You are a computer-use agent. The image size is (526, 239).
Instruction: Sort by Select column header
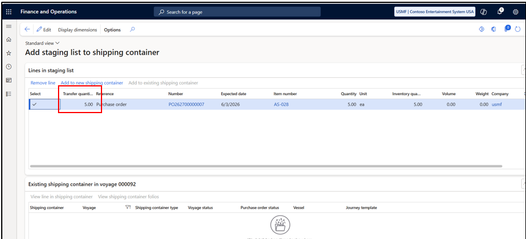(x=35, y=94)
